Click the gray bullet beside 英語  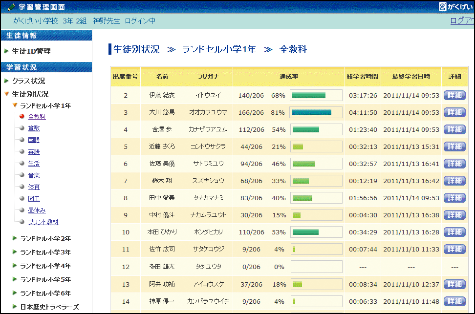[22, 151]
